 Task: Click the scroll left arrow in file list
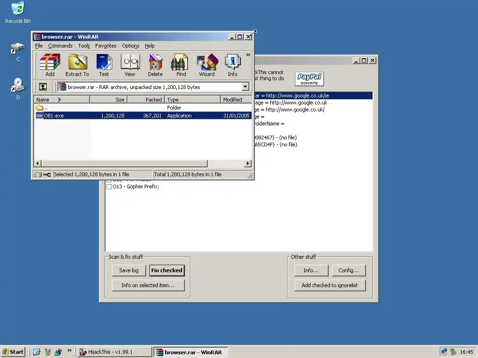[x=37, y=164]
